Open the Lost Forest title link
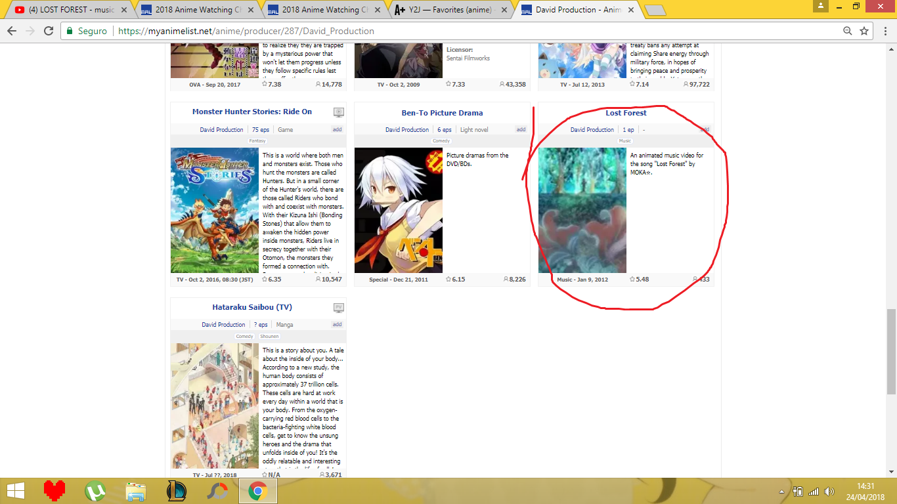 click(626, 113)
